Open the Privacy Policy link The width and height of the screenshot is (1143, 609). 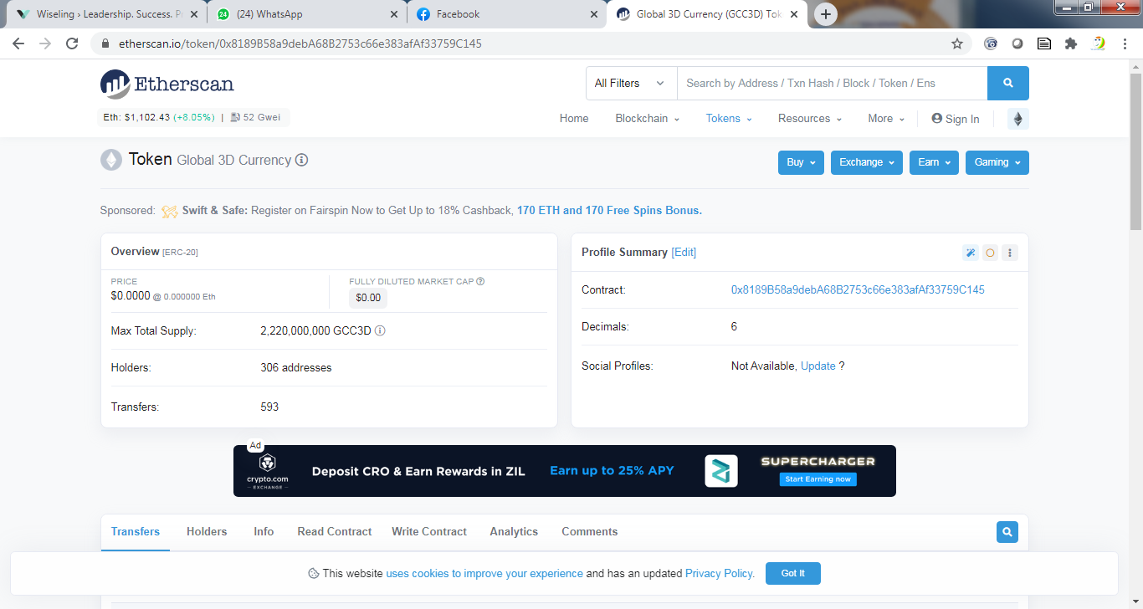pos(720,574)
